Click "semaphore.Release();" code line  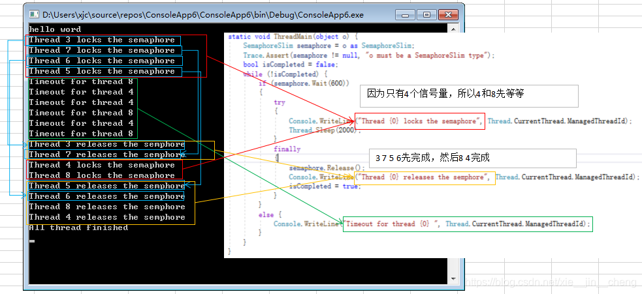(x=327, y=168)
